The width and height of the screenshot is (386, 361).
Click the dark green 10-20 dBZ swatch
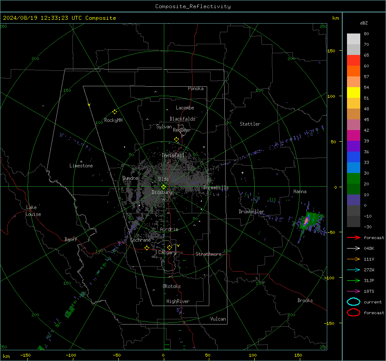(353, 189)
